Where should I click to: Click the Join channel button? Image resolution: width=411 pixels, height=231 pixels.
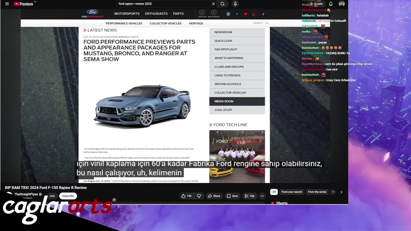tap(52, 196)
